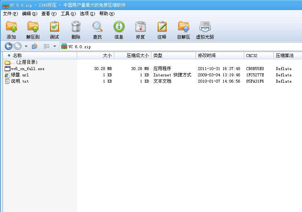Click the 30.28 MB size cell

[x=103, y=69]
